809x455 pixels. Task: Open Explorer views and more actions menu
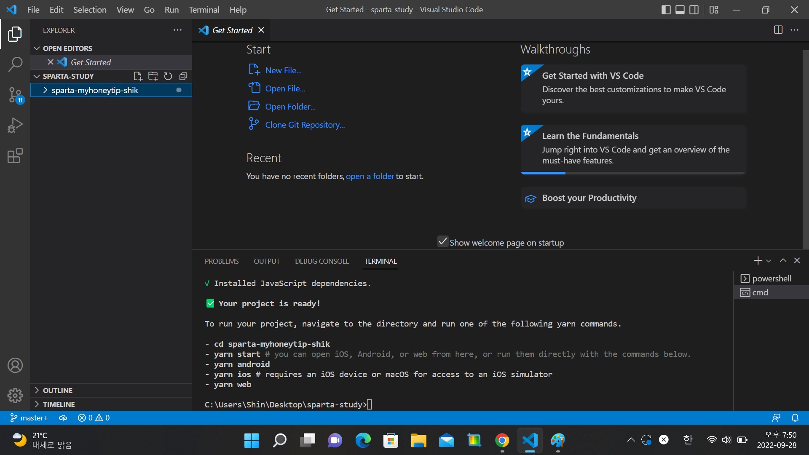tap(178, 30)
